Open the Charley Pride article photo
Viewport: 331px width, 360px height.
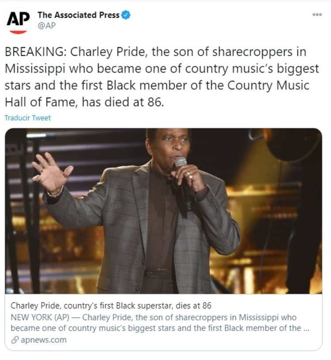point(163,211)
